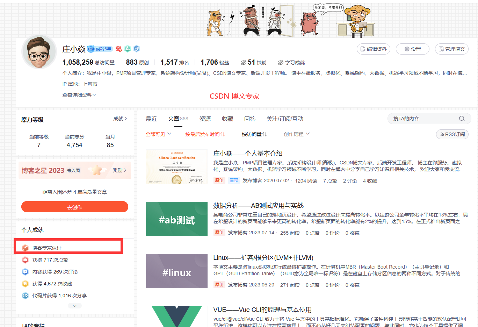Image resolution: width=478 pixels, height=327 pixels.
Task: Click the 当月 85 value
Action: click(110, 145)
